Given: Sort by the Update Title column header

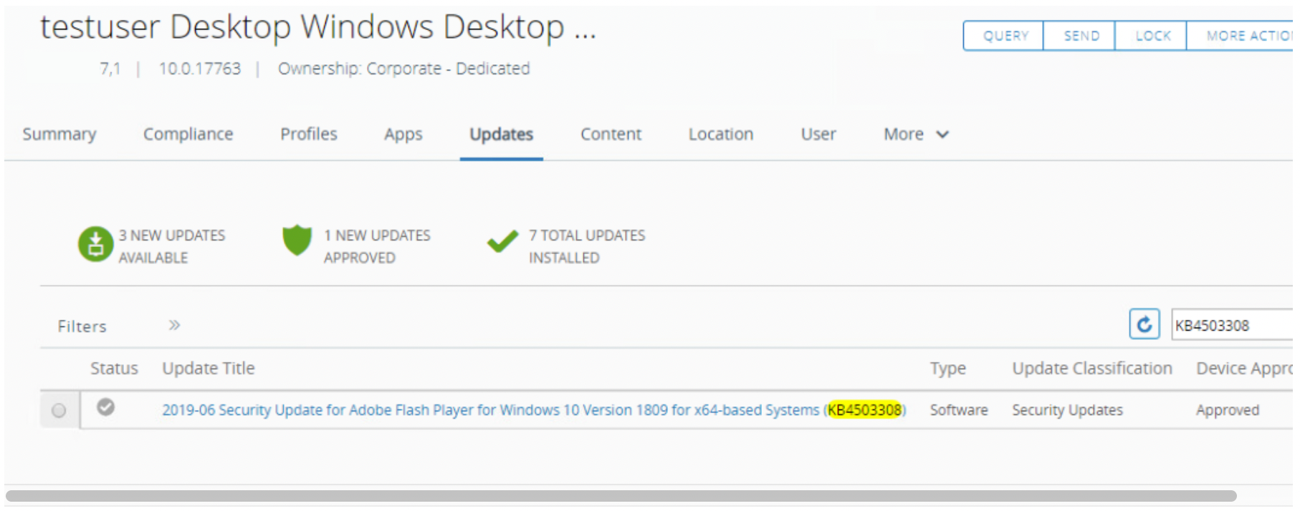Looking at the screenshot, I should (x=209, y=369).
